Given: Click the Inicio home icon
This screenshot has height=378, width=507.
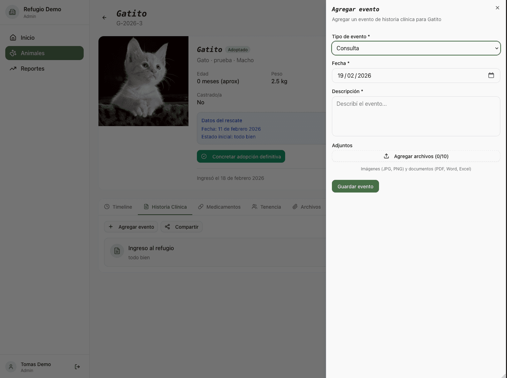Looking at the screenshot, I should click(13, 37).
